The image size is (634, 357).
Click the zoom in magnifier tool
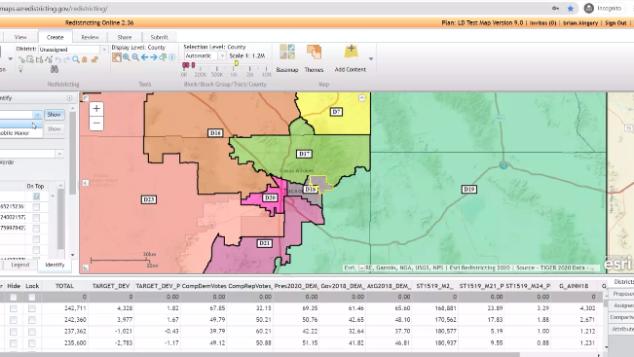127,57
